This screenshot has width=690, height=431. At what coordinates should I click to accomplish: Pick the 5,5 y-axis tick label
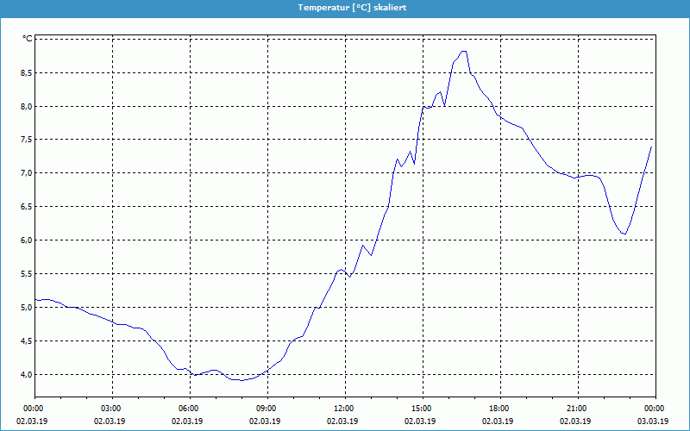click(26, 274)
